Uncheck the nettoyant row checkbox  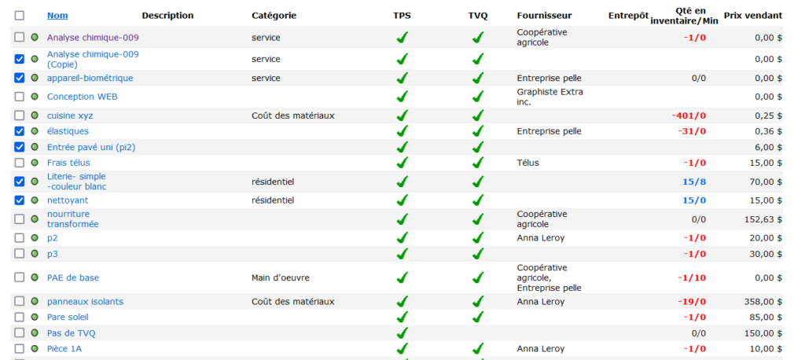19,200
